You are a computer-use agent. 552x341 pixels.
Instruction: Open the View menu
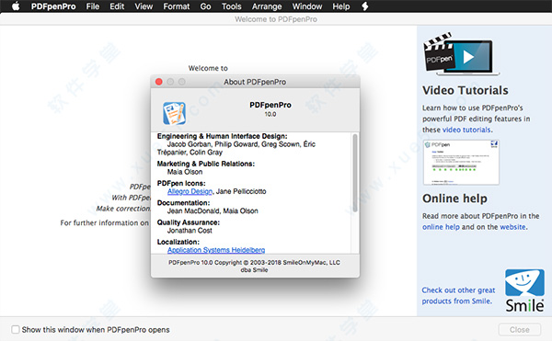[x=144, y=6]
